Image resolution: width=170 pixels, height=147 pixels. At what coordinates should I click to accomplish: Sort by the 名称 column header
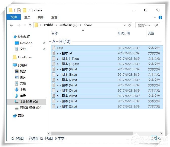[x=54, y=33]
